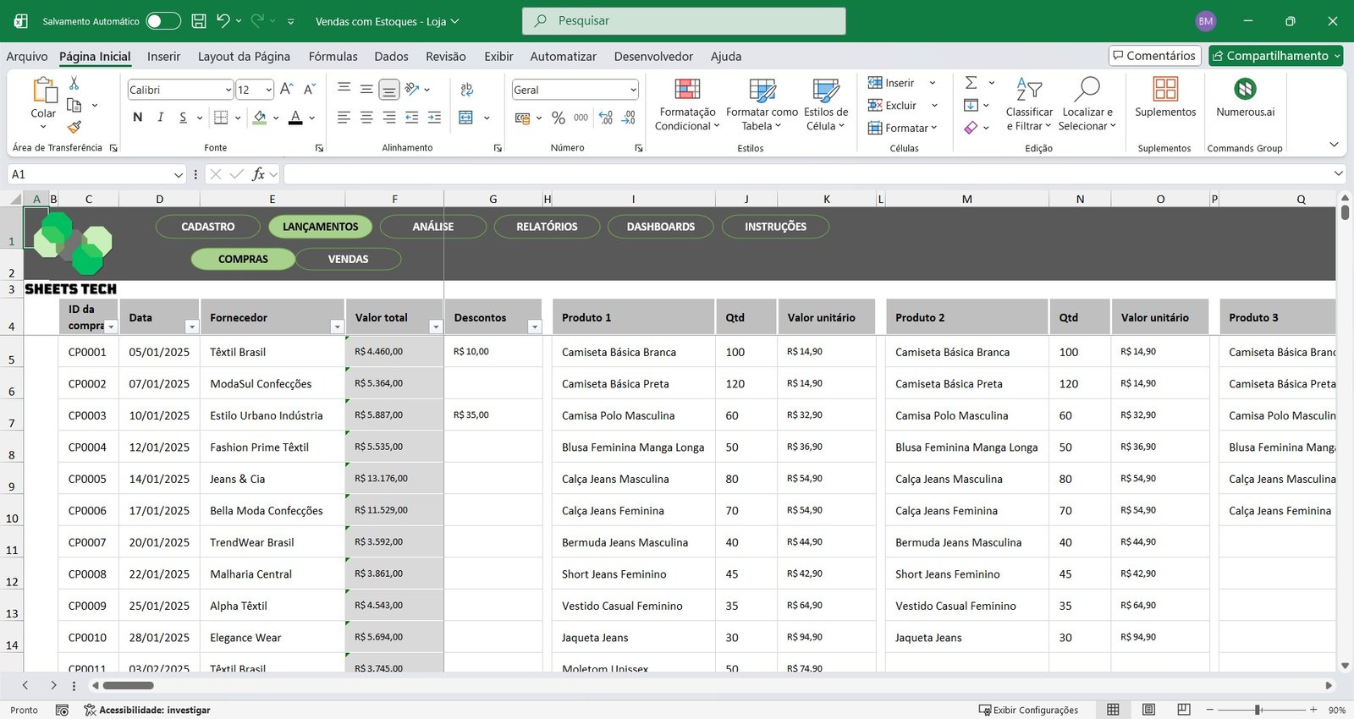The width and height of the screenshot is (1354, 719).
Task: Open the Fórmulas ribbon tab
Action: click(333, 57)
